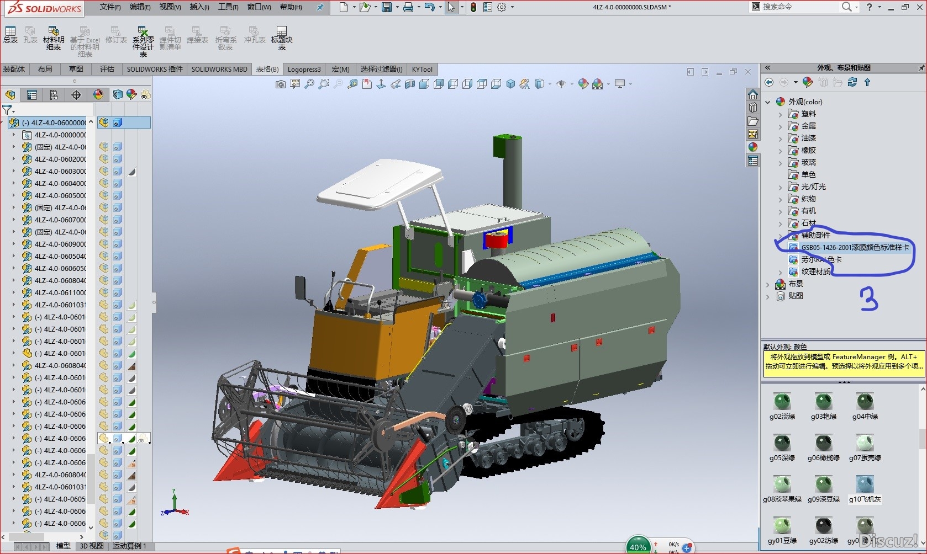Toggle visibility of 4LZ-4.0-0606050 in display pane

(x=103, y=268)
